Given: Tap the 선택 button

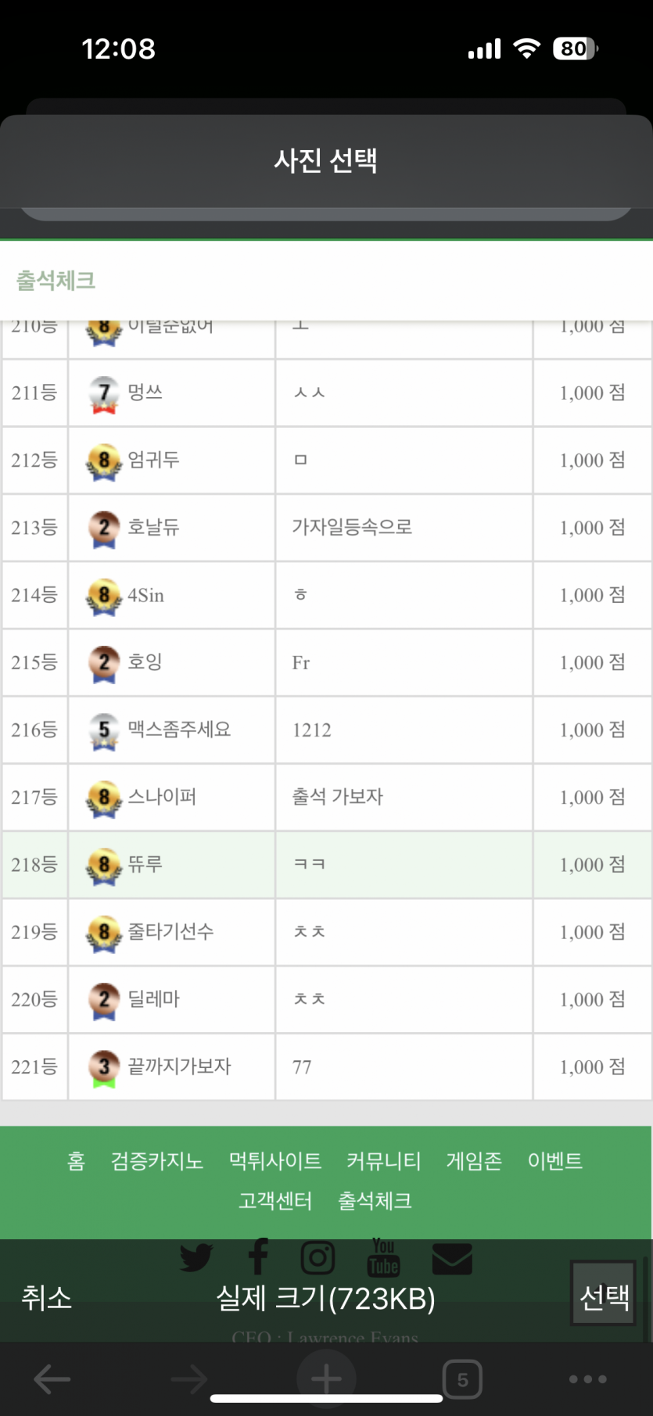Looking at the screenshot, I should pyautogui.click(x=603, y=1298).
